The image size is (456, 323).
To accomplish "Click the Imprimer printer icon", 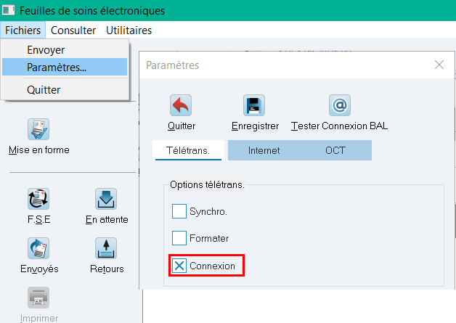I will (38, 298).
